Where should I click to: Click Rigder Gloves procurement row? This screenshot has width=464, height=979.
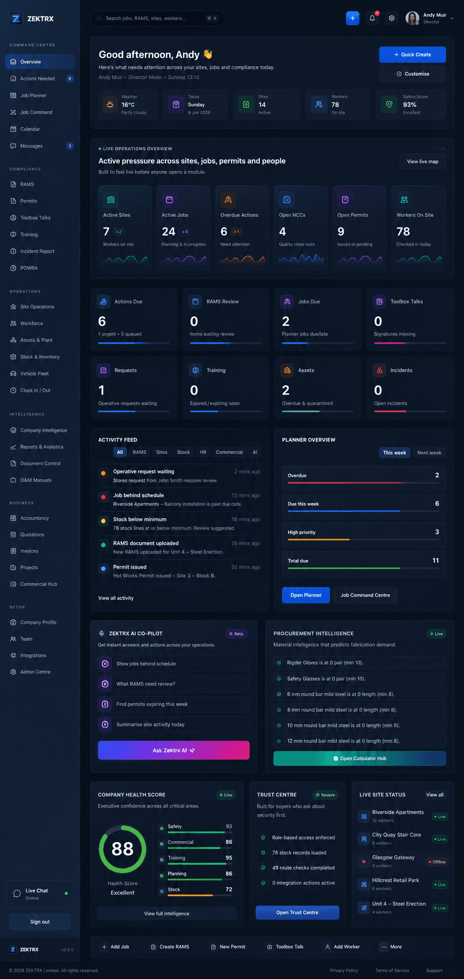click(360, 663)
